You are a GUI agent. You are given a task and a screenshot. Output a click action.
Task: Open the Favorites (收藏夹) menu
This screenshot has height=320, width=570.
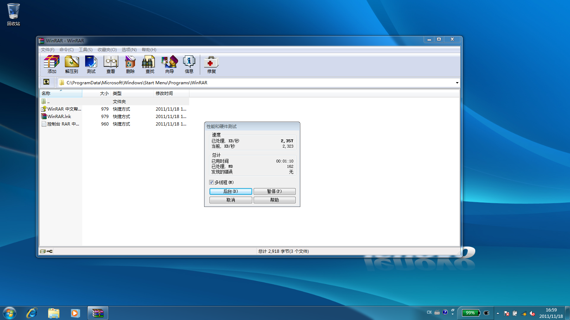[x=107, y=50]
